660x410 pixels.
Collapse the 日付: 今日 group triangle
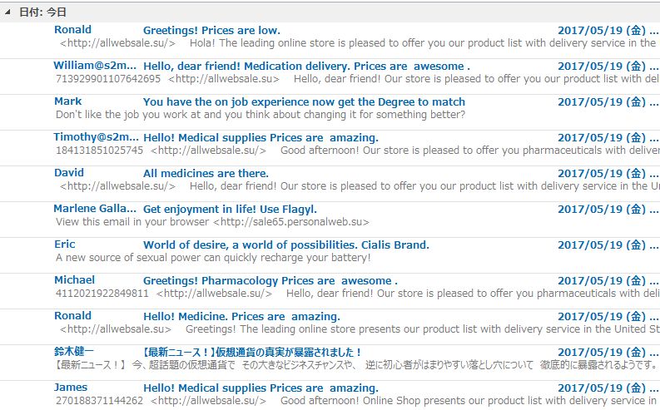point(7,12)
